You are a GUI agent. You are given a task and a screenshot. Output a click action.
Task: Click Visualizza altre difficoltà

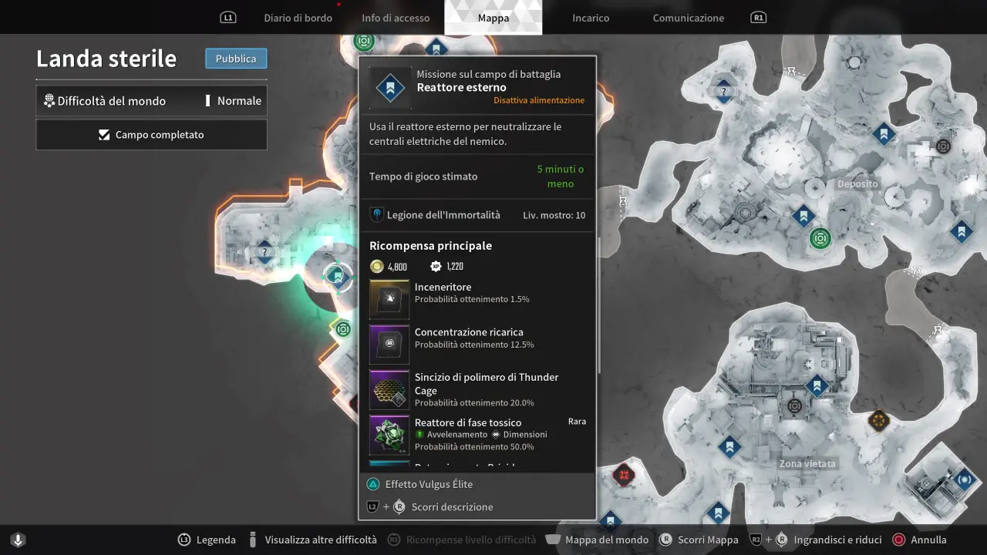point(312,540)
